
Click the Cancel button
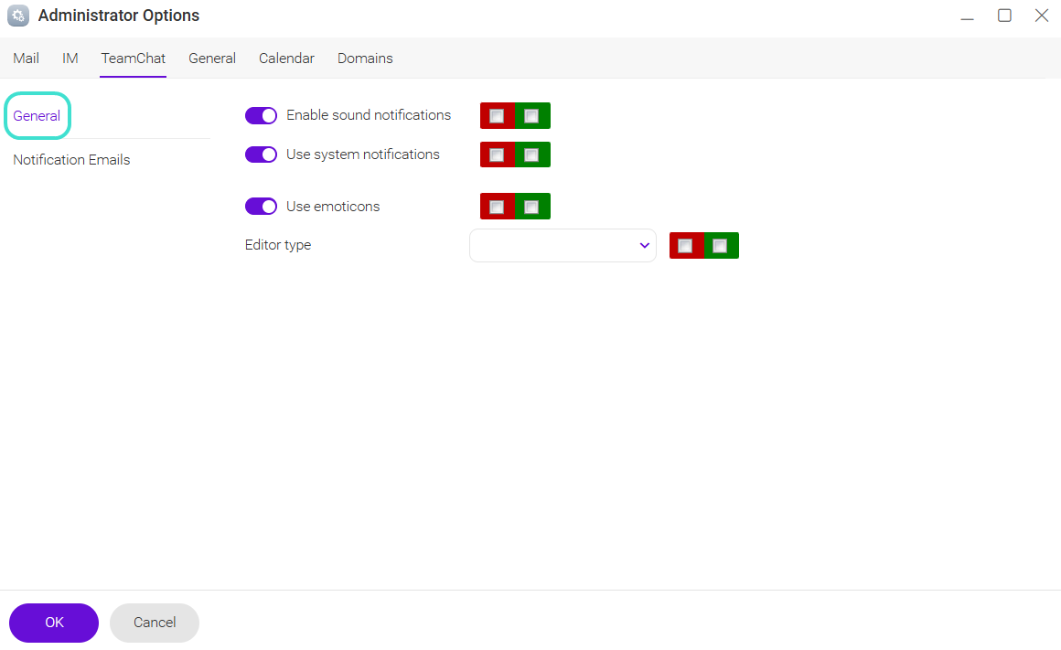coord(155,623)
